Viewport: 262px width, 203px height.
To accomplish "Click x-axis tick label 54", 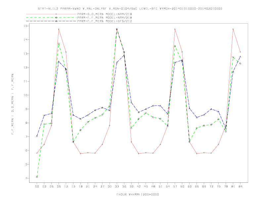I will point(168,186).
